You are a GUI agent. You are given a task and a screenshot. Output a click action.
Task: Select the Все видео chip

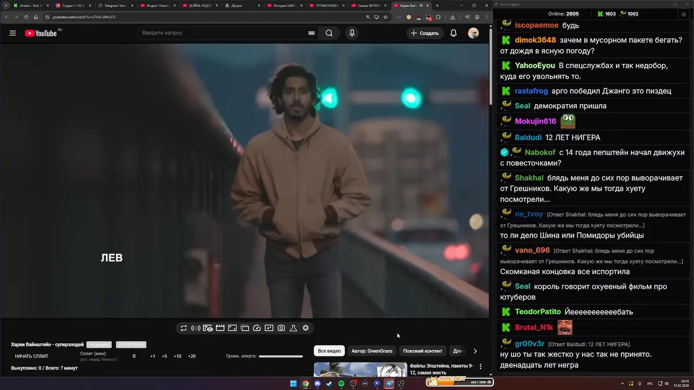click(329, 351)
